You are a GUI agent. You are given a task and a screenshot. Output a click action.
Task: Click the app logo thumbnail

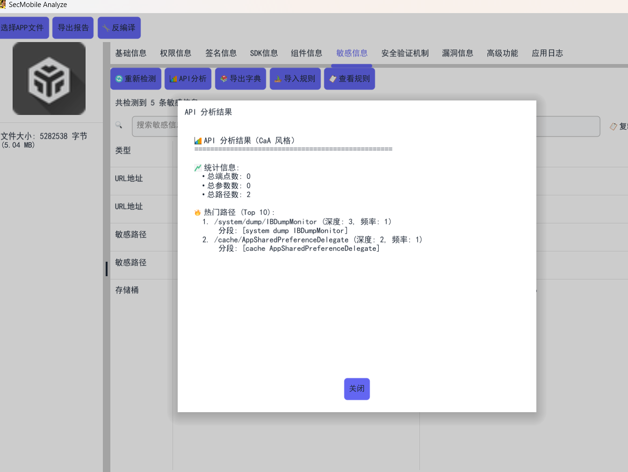(49, 79)
